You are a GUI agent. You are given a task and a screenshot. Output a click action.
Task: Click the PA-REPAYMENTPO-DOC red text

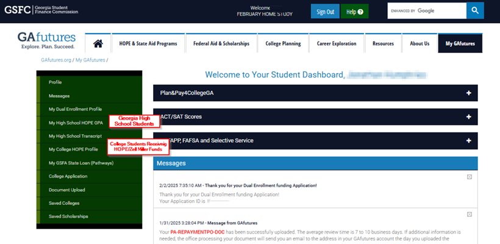[x=198, y=232]
